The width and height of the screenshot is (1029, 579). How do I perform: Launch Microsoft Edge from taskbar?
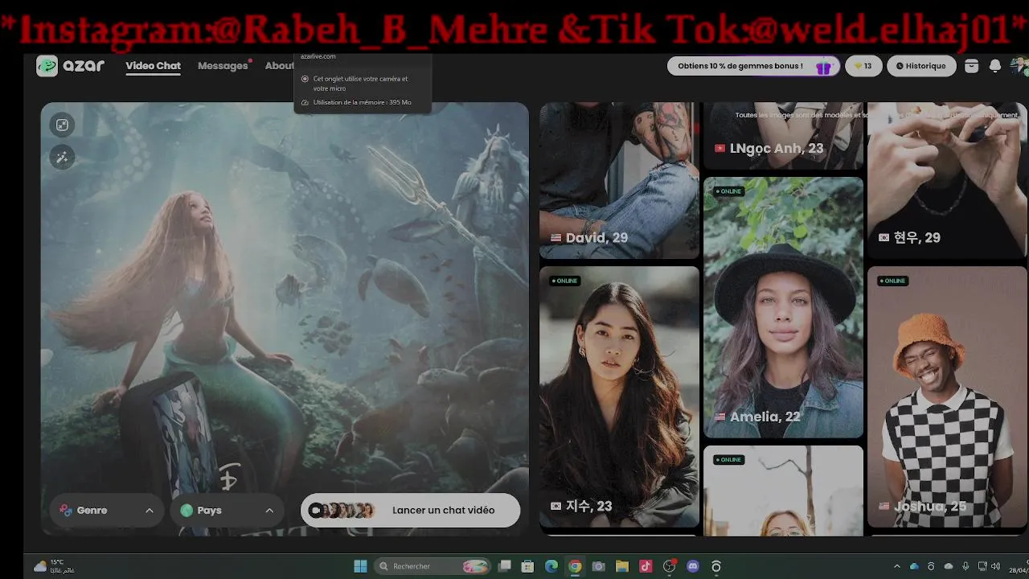pos(551,566)
